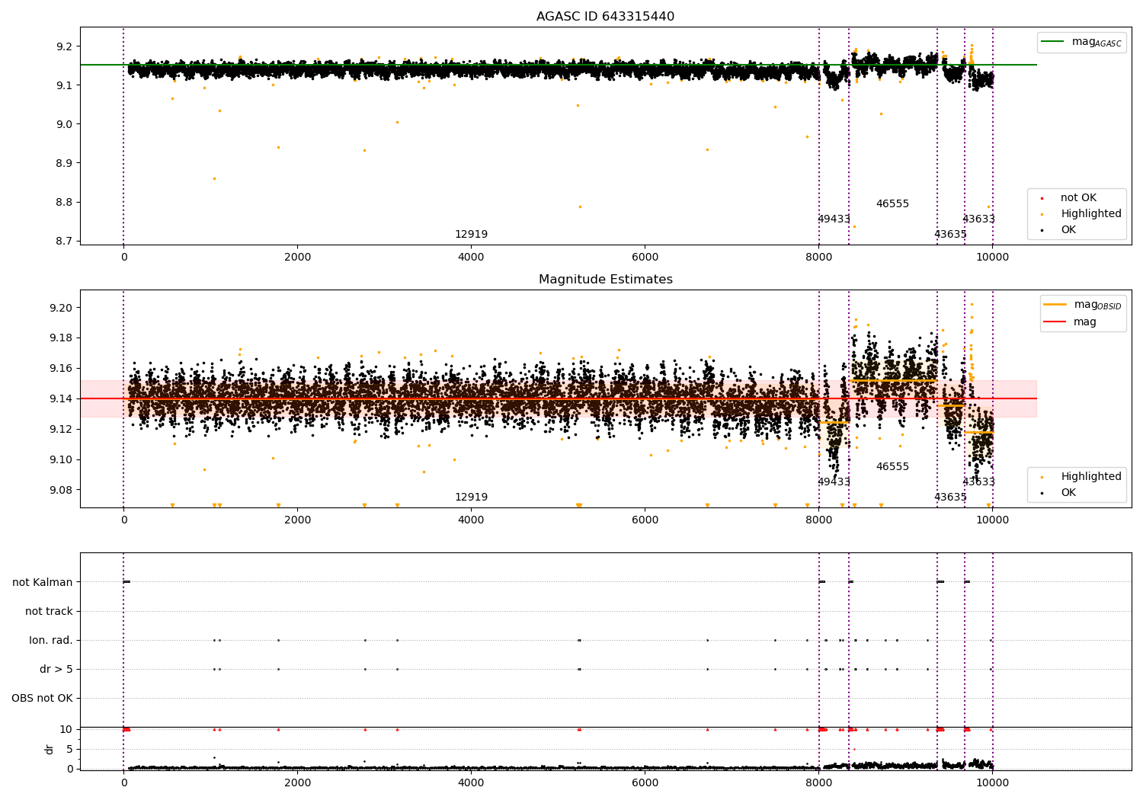Click OBSID label 43635 in the Magnitude Estimates plot
The image size is (1143, 800).
pos(950,498)
